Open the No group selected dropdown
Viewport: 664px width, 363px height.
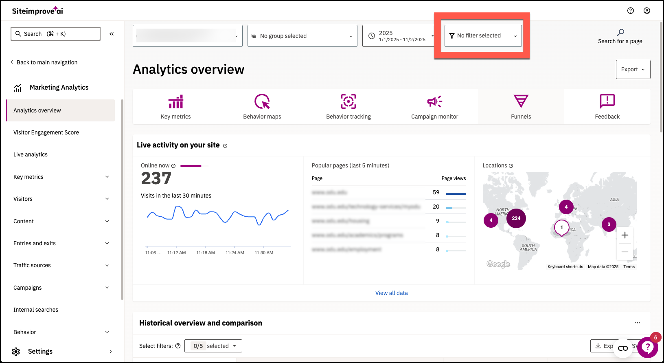302,36
